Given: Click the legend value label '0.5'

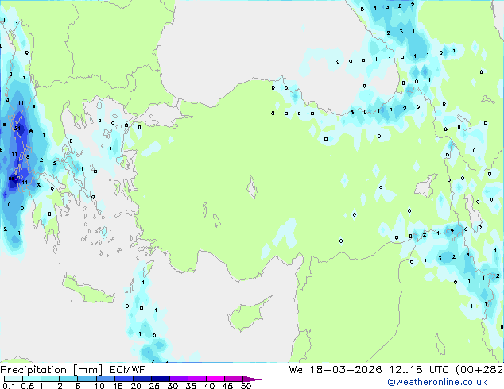Looking at the screenshot, I should (28, 386).
